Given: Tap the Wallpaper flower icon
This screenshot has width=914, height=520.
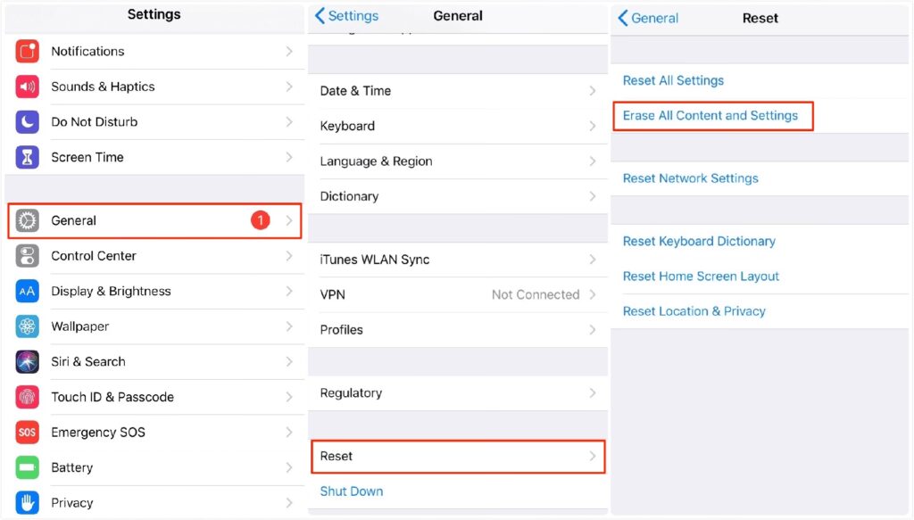Looking at the screenshot, I should pyautogui.click(x=27, y=326).
